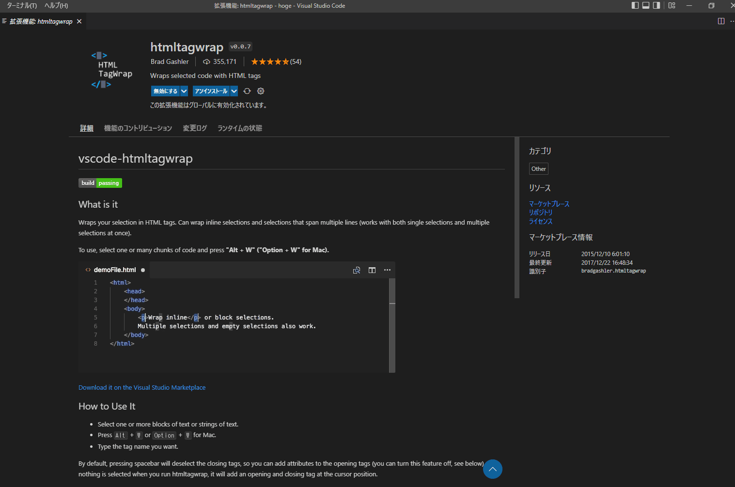Click the split editor right icon
This screenshot has width=735, height=487.
(x=721, y=21)
